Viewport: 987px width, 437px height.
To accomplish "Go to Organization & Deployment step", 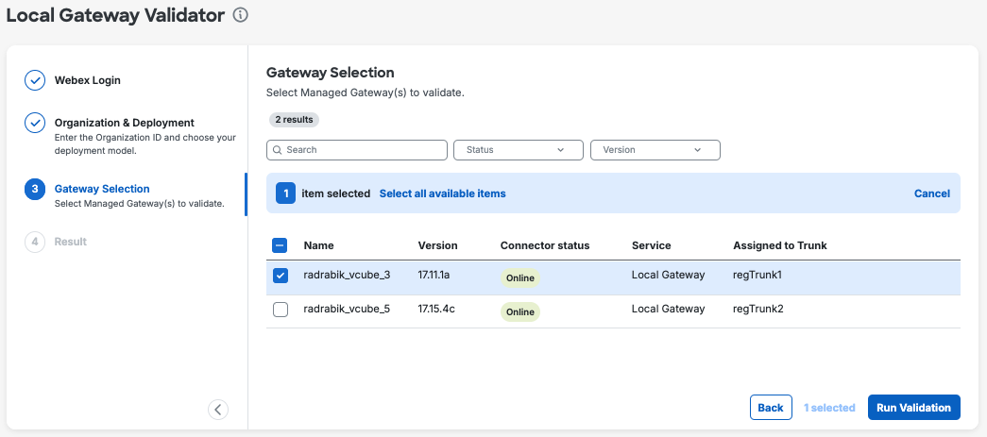I will click(125, 123).
